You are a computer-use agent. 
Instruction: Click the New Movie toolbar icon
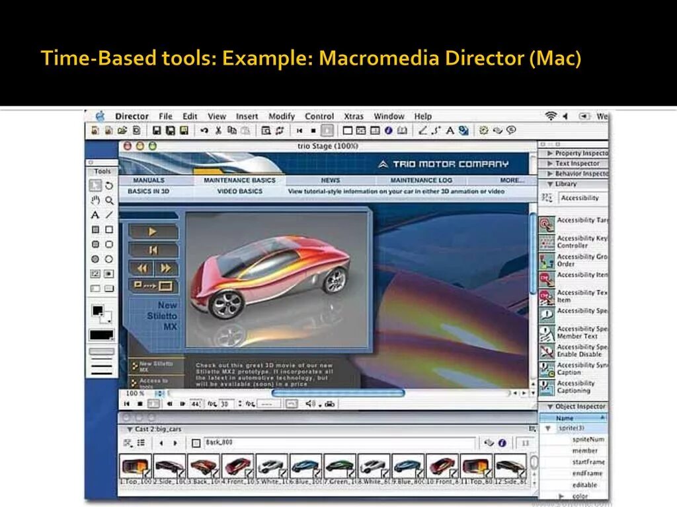point(95,130)
